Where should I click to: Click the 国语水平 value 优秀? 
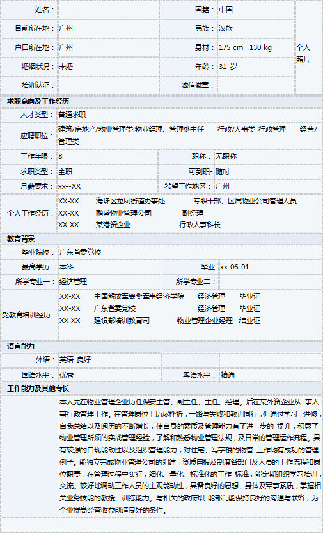(67, 375)
